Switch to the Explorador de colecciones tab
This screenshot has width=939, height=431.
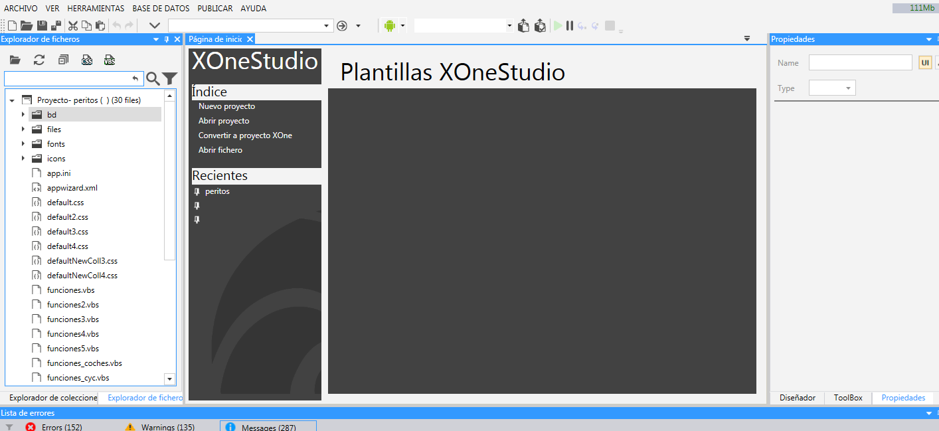(x=52, y=398)
